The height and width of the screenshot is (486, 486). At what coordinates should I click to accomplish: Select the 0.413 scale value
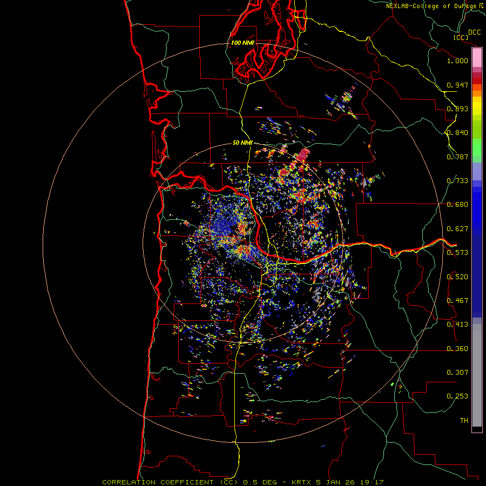(x=457, y=325)
